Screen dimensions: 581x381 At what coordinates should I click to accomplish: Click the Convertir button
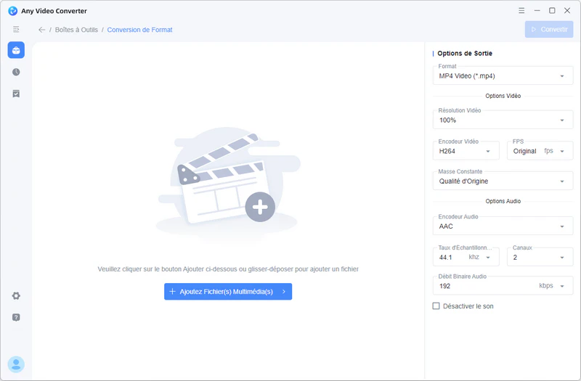[549, 29]
